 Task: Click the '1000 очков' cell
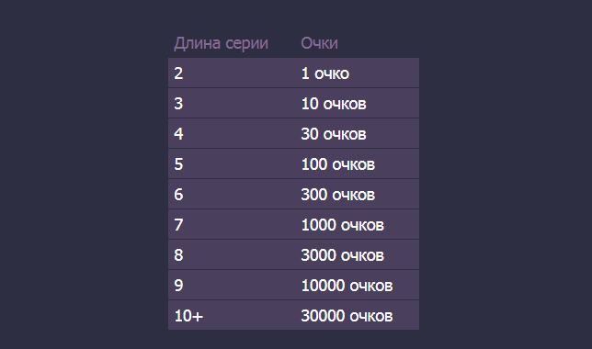357,224
